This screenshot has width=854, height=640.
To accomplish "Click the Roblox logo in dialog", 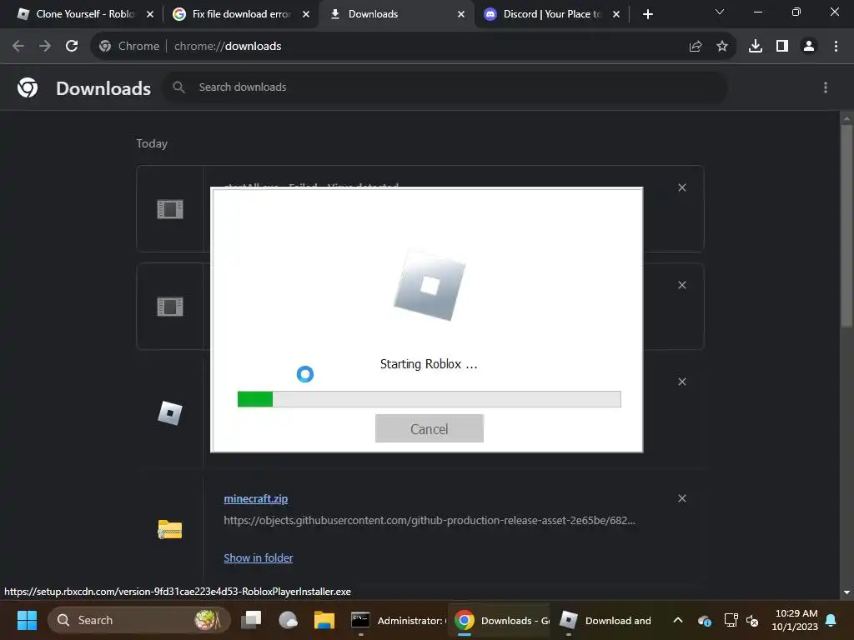I will pos(430,286).
